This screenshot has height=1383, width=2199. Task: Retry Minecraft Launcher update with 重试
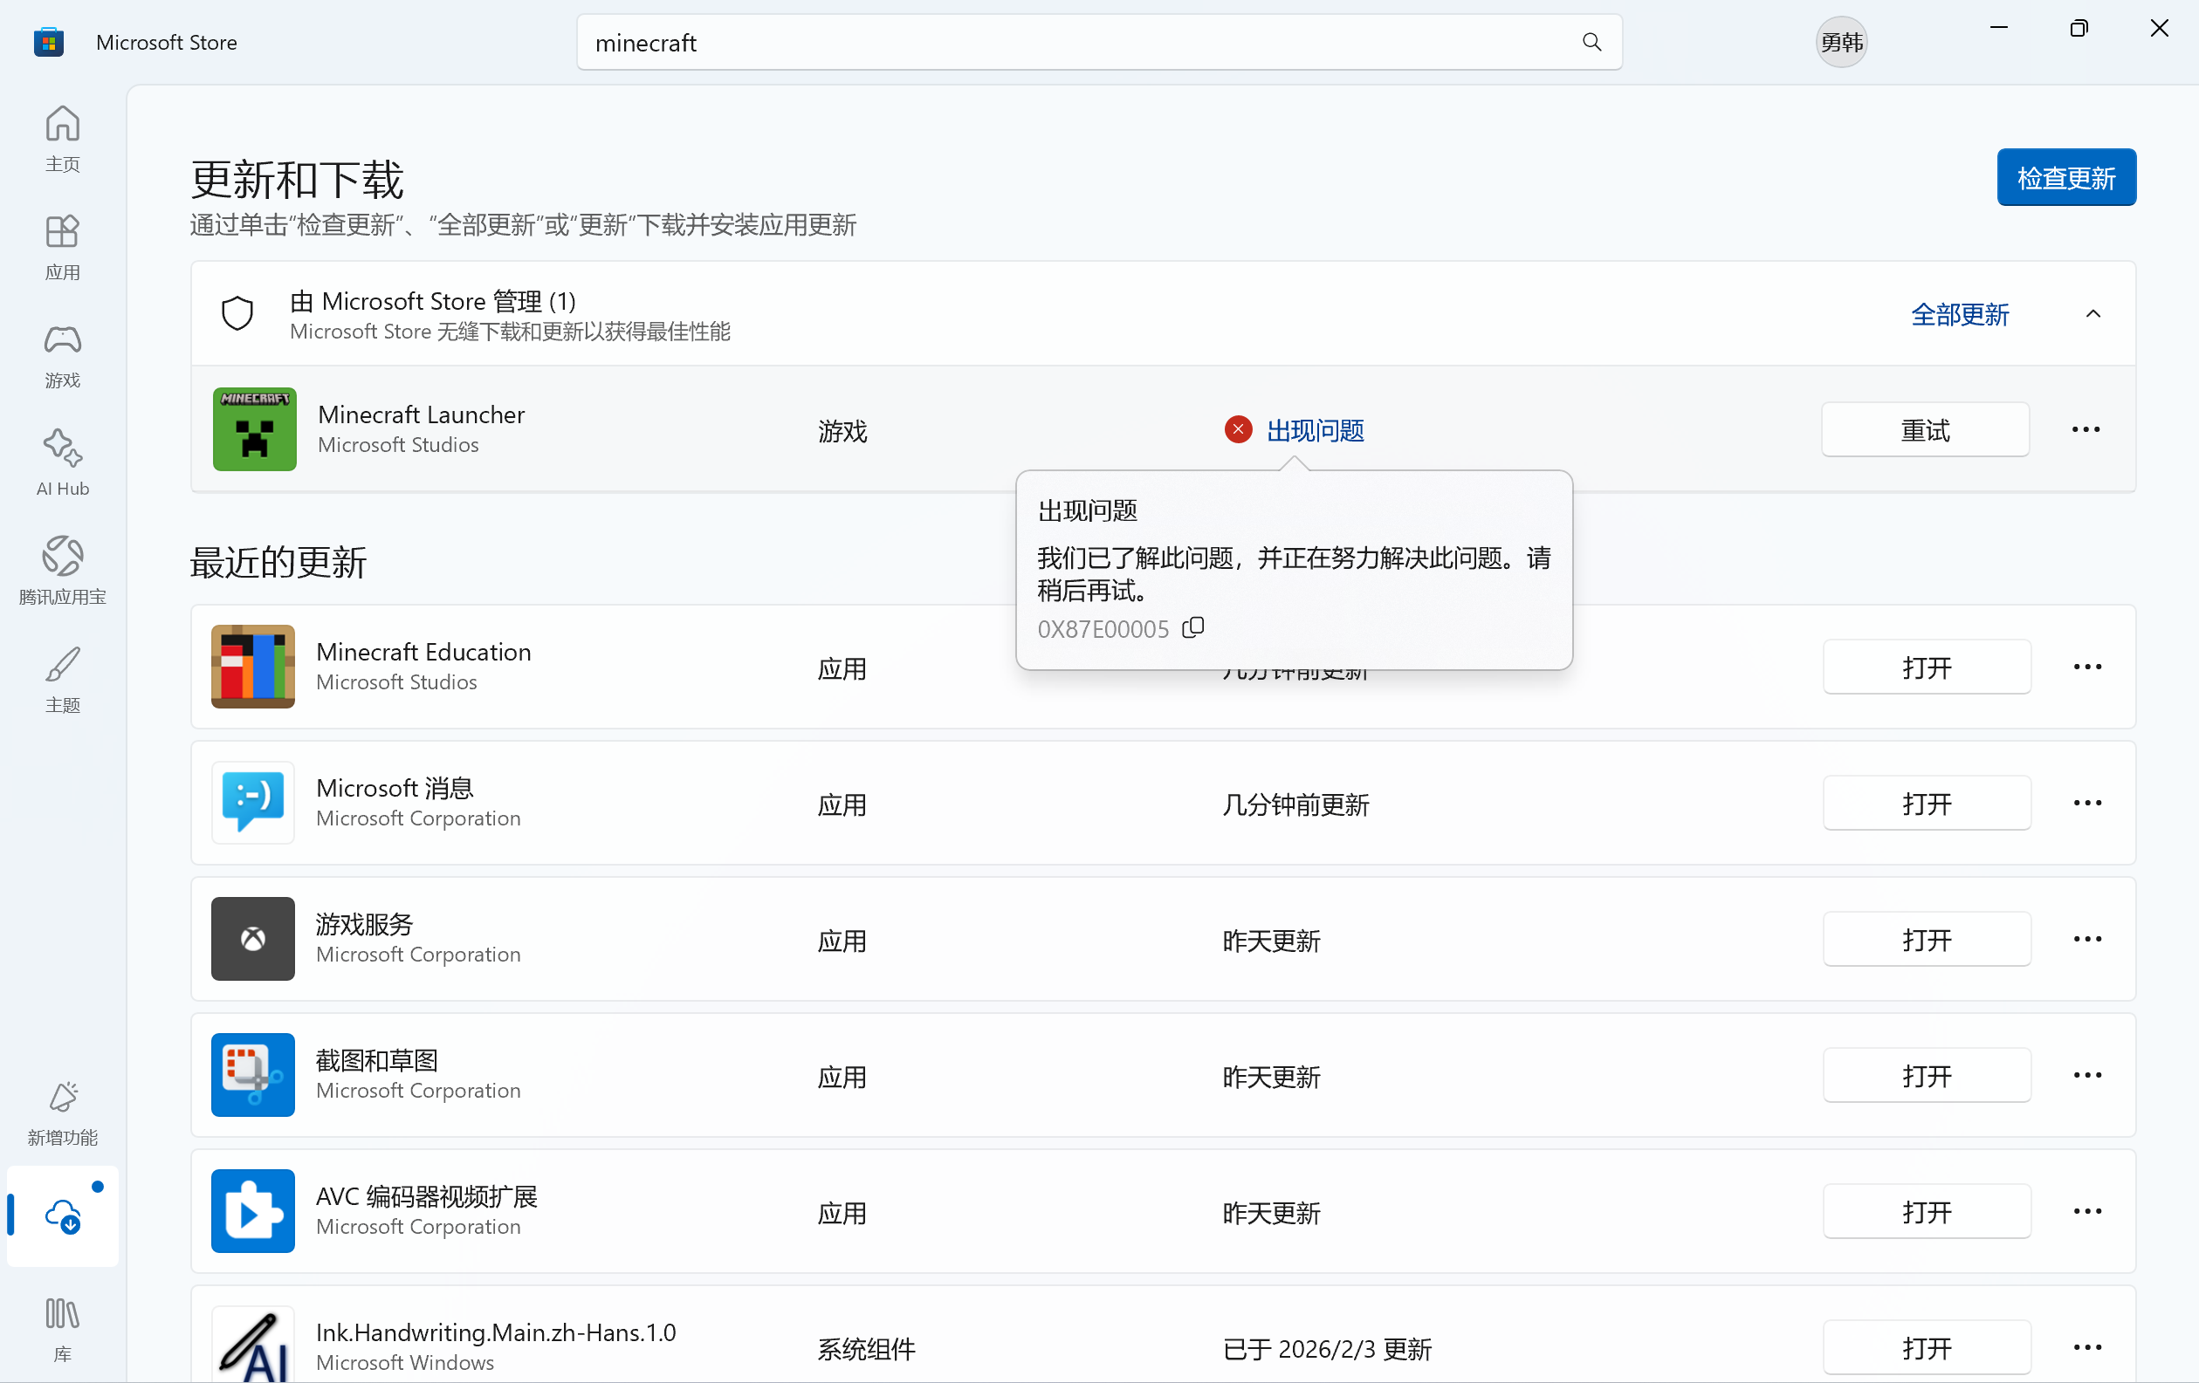[x=1924, y=429]
